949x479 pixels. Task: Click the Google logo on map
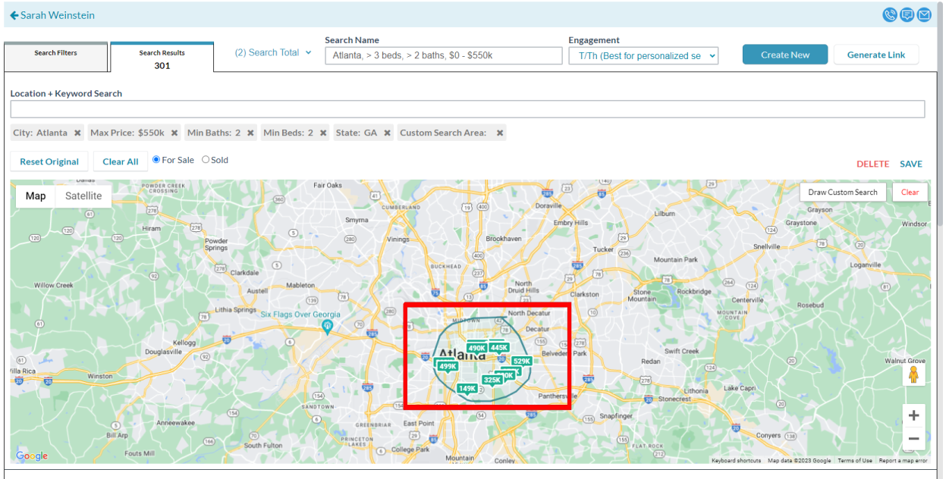pyautogui.click(x=32, y=456)
